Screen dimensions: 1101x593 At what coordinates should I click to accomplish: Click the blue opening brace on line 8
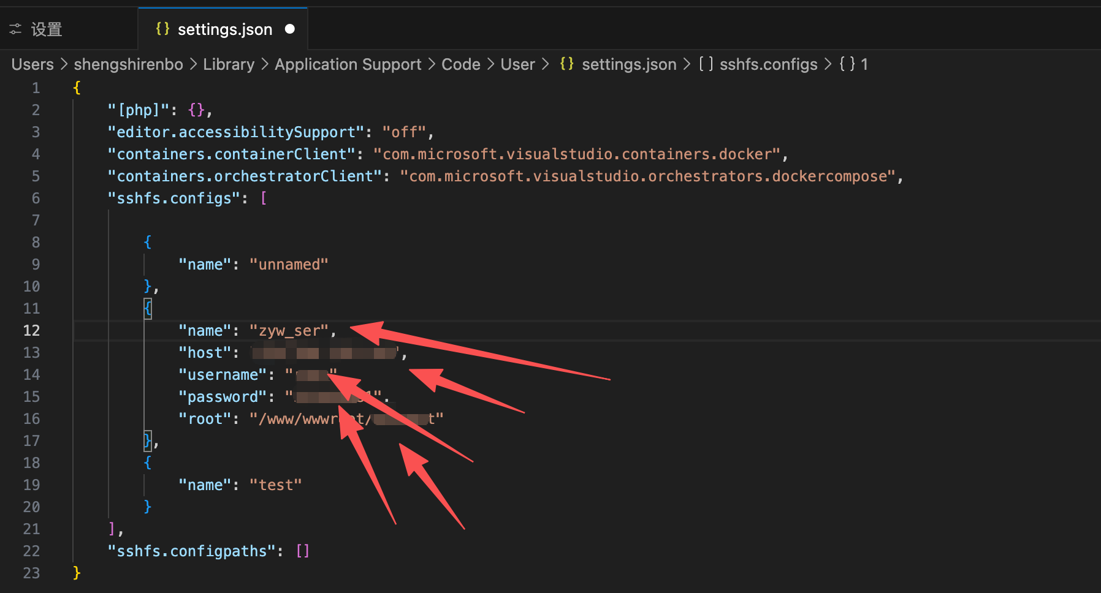(x=148, y=243)
